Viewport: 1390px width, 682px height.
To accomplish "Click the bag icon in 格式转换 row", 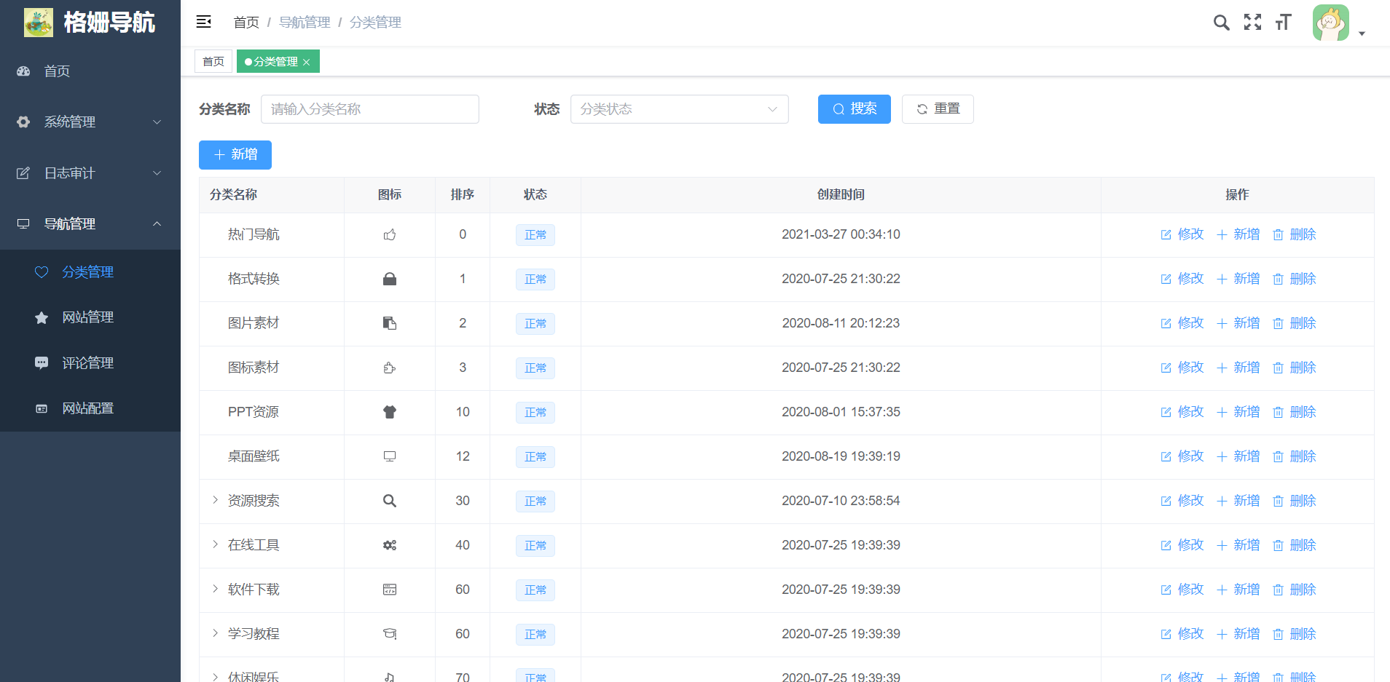I will pyautogui.click(x=390, y=279).
